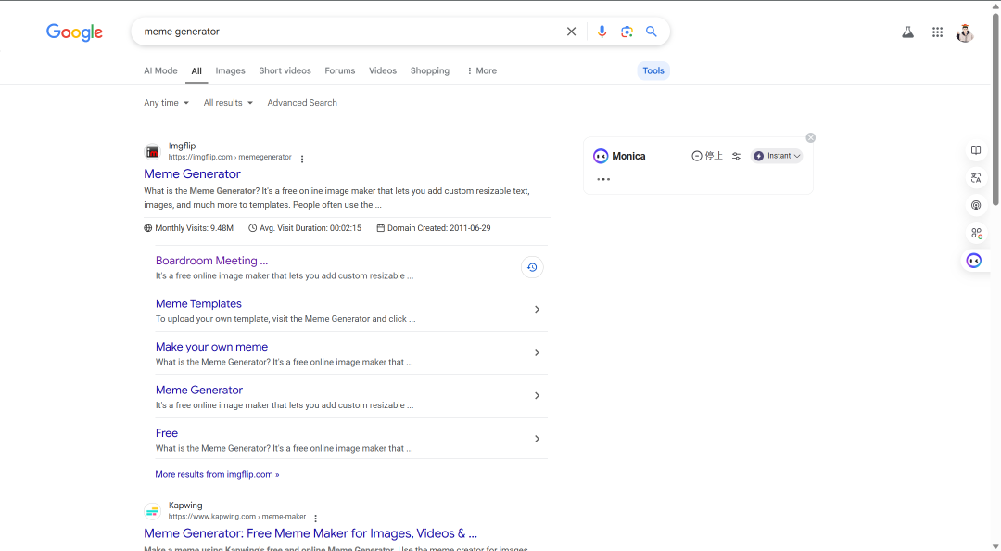Close the Monica panel
Screen dimensions: 1001x551
811,137
